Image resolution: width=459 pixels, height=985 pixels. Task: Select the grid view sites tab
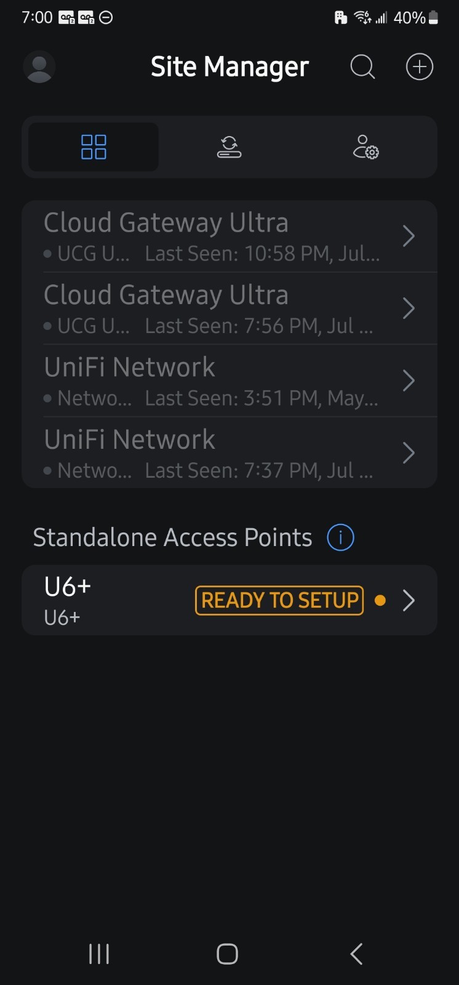[x=94, y=147]
